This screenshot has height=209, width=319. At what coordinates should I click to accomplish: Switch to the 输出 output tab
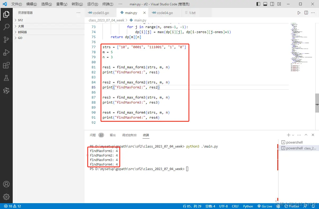113,135
